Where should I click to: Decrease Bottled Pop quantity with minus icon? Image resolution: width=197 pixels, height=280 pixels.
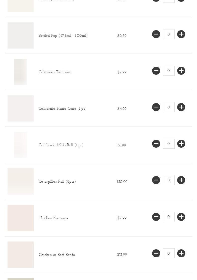coord(156,34)
